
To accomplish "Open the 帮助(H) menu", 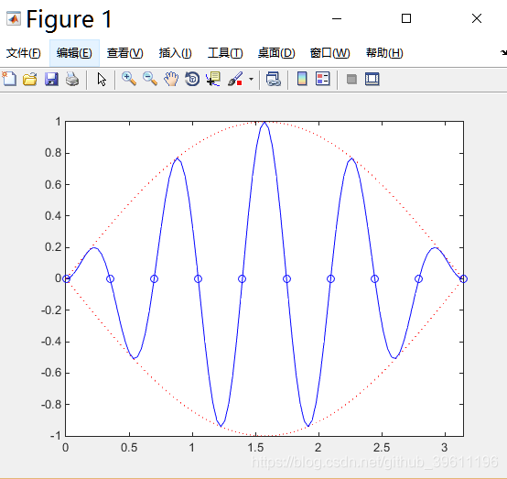I will 384,53.
